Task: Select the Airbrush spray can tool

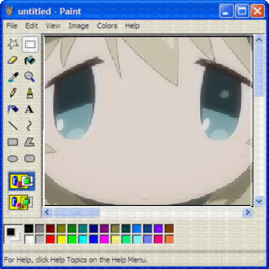Action: click(x=13, y=109)
